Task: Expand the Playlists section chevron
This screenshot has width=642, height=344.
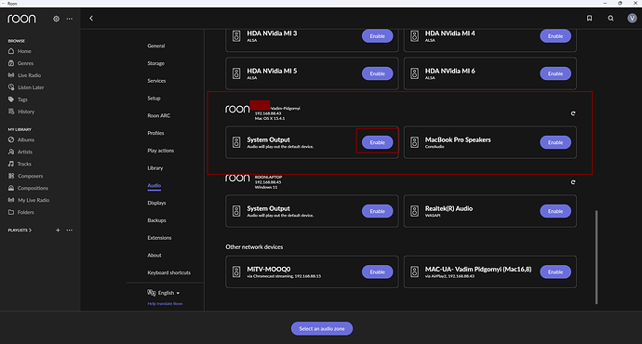Action: point(31,231)
